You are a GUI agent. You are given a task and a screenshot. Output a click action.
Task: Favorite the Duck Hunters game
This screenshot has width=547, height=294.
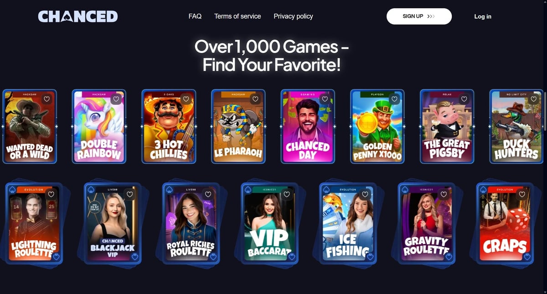pyautogui.click(x=534, y=99)
